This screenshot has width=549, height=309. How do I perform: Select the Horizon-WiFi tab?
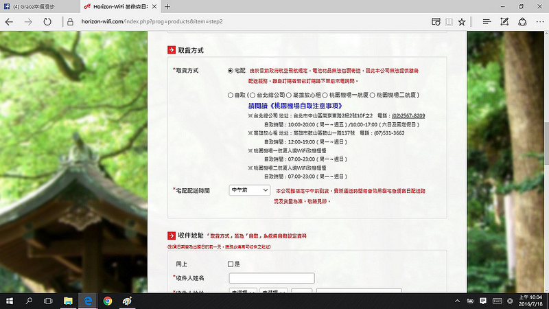click(x=119, y=6)
